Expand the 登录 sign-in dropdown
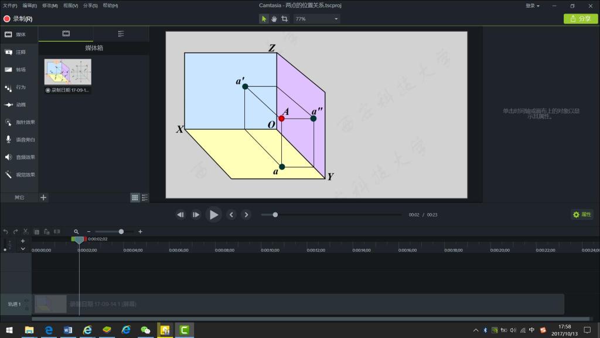Screen dimensions: 600x338 click(x=532, y=5)
